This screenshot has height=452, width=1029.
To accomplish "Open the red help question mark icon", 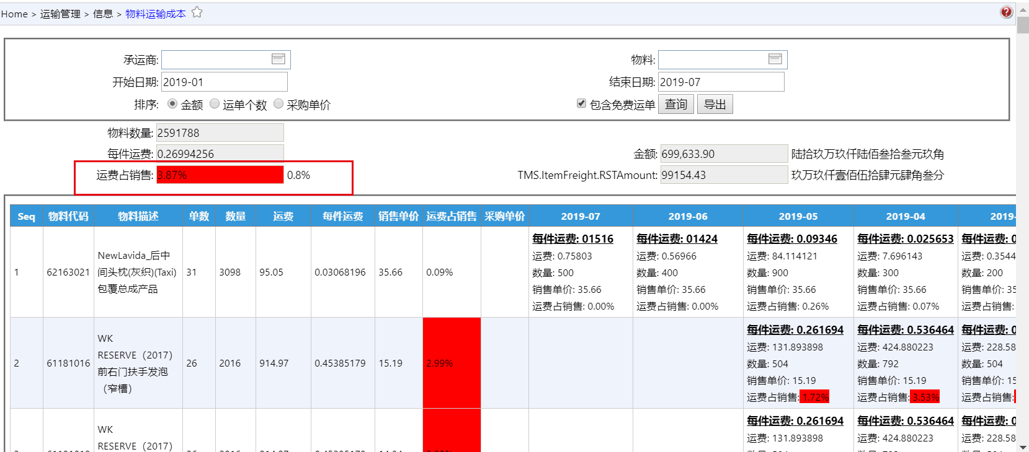I will 1006,12.
